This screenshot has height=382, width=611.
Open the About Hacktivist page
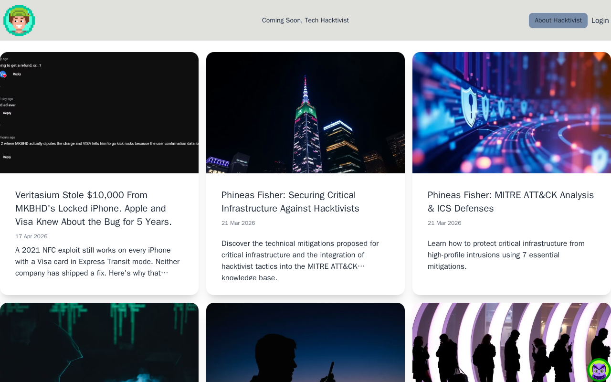(x=558, y=21)
